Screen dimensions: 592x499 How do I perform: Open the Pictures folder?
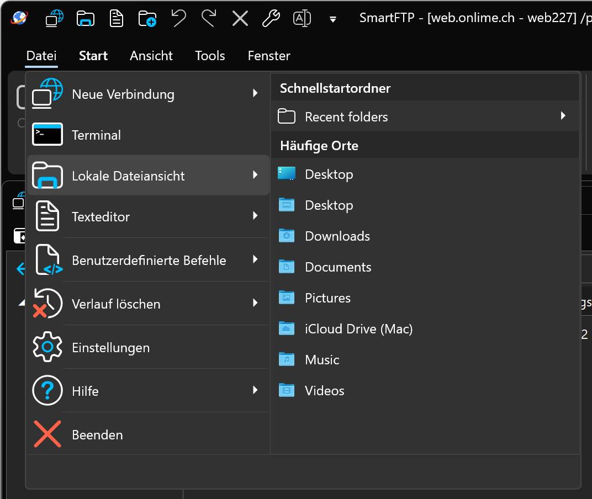point(425,298)
